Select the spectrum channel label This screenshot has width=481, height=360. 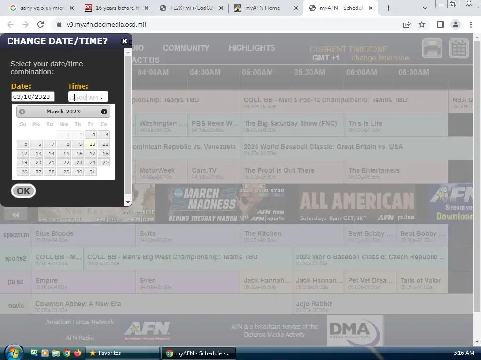pos(16,235)
